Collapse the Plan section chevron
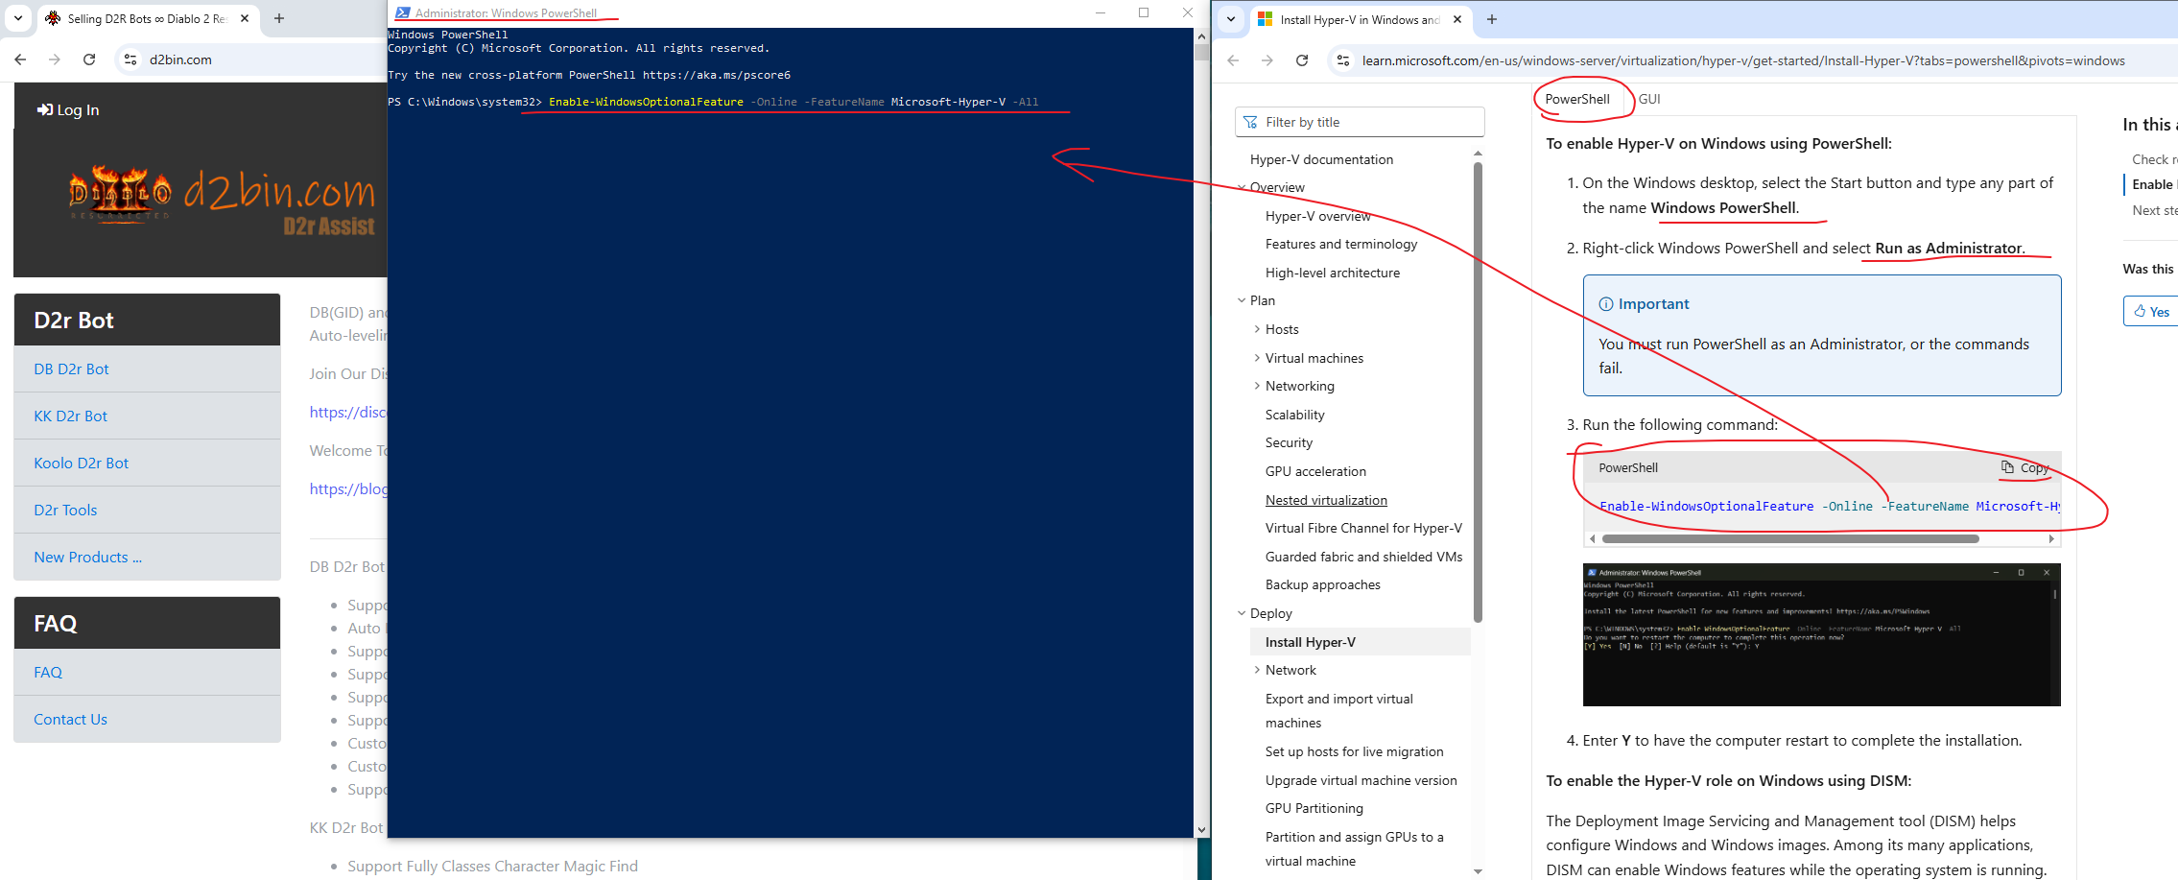The height and width of the screenshot is (880, 2178). [x=1242, y=300]
